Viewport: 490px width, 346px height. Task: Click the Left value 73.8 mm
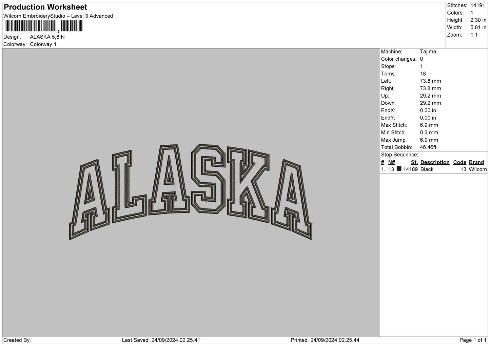coord(430,81)
